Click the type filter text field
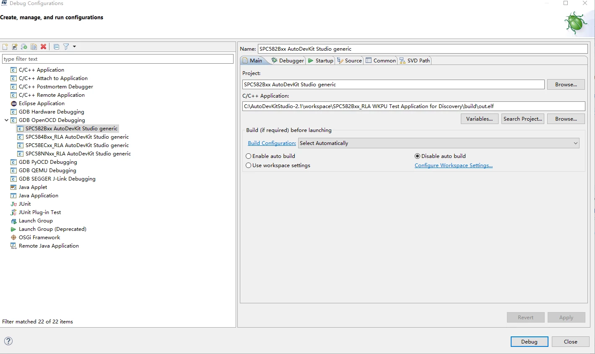The width and height of the screenshot is (595, 354). point(118,59)
